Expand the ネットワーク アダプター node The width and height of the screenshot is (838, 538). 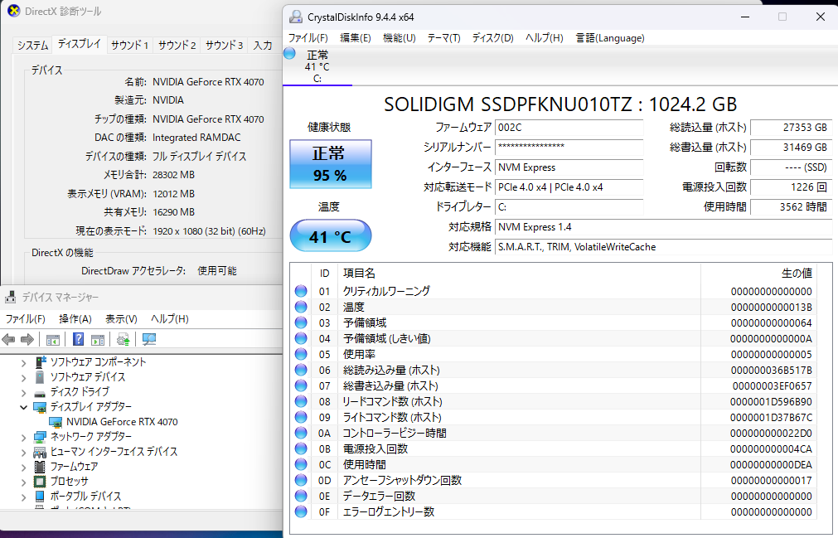tap(23, 438)
